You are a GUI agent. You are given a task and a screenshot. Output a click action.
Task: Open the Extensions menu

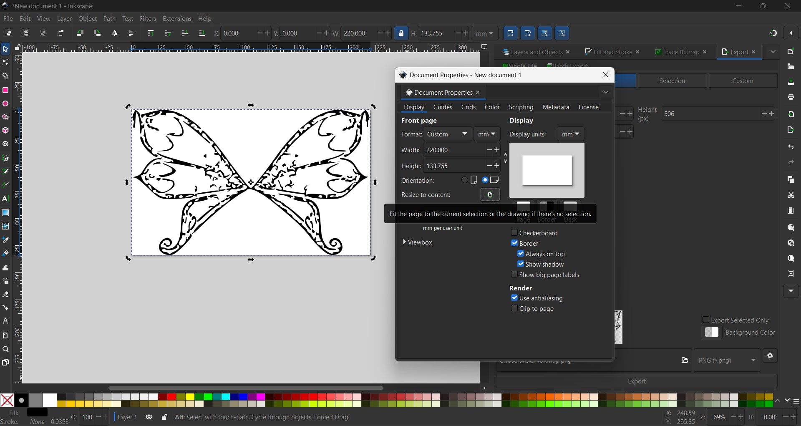tap(177, 19)
